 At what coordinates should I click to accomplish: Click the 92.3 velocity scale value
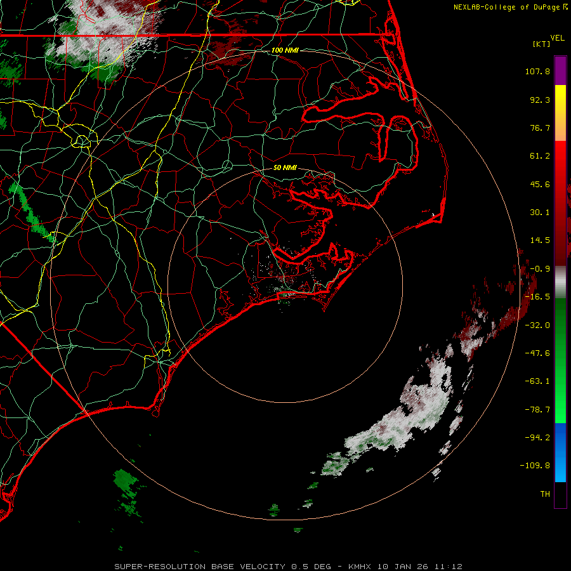[540, 100]
